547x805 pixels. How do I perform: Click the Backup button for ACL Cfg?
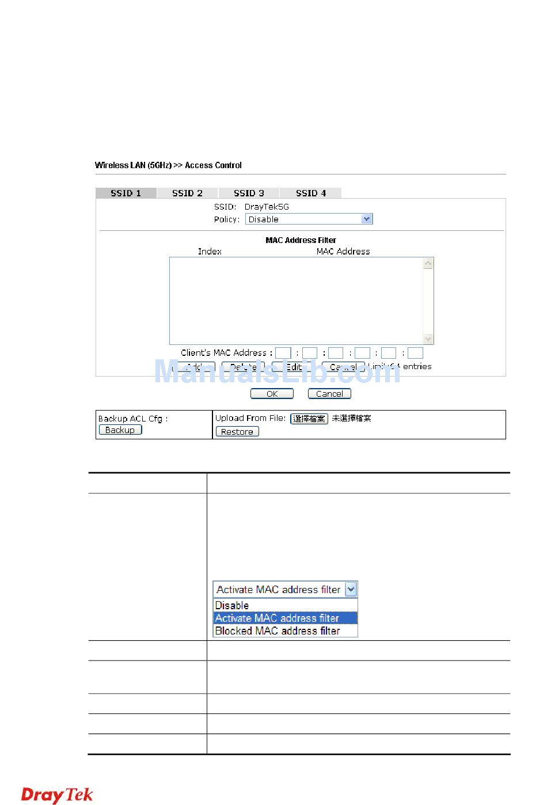pyautogui.click(x=120, y=430)
